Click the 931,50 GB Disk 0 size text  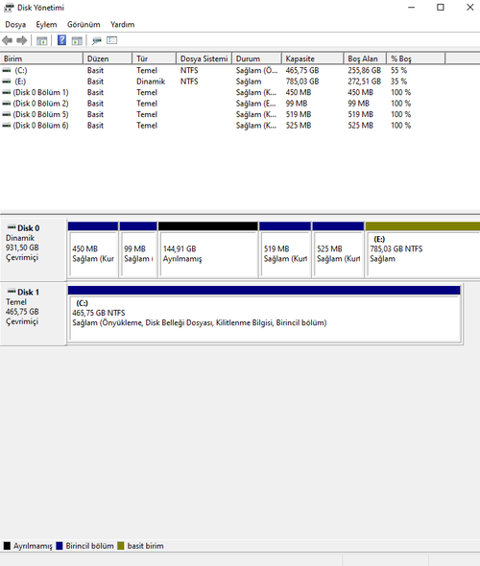22,248
